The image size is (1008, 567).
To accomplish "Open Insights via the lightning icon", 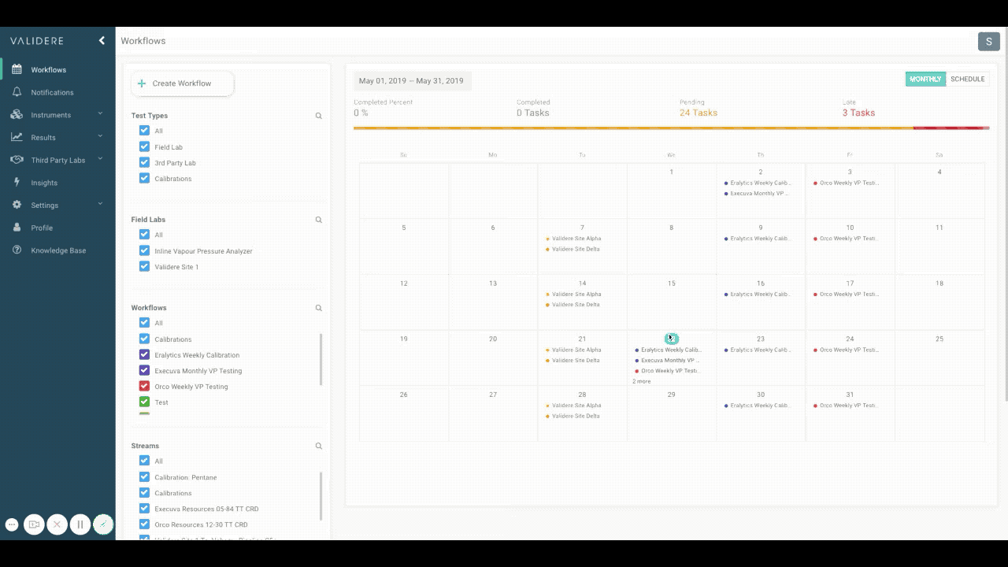I will click(16, 183).
